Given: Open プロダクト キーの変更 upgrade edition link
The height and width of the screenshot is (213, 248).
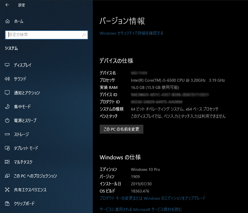Looking at the screenshot, I should click(152, 198).
